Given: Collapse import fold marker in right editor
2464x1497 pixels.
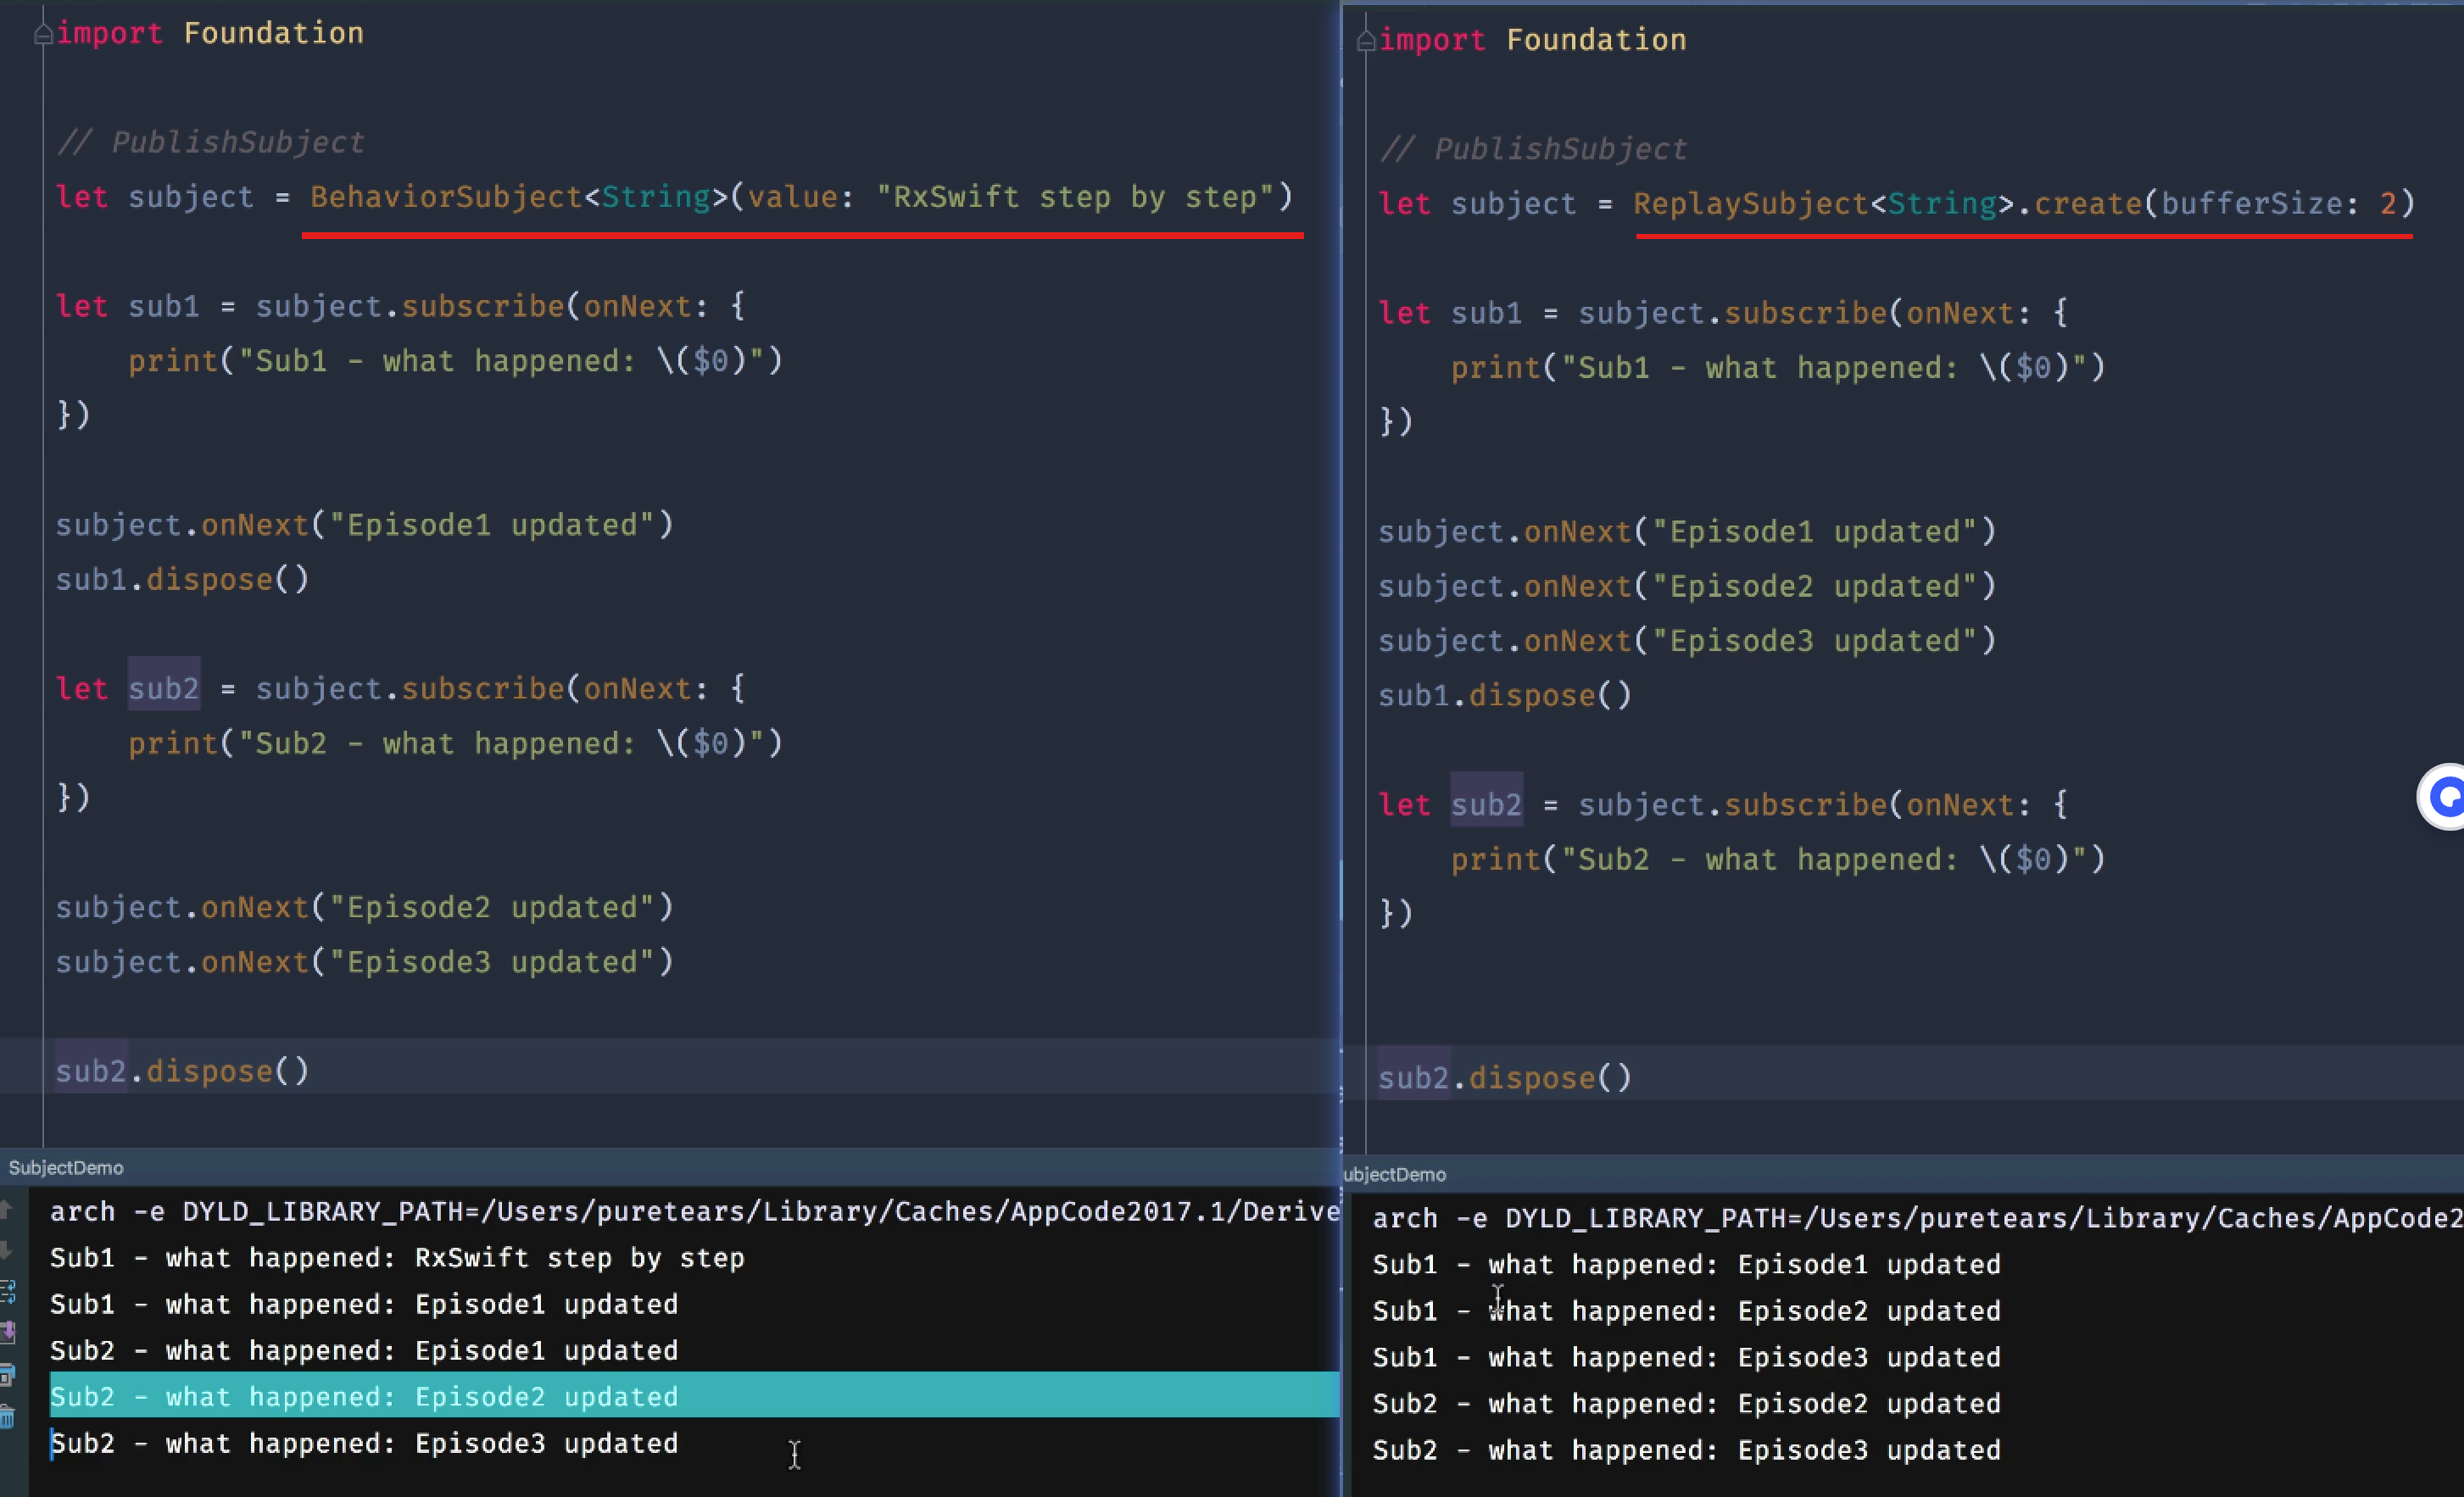Looking at the screenshot, I should [x=1366, y=42].
